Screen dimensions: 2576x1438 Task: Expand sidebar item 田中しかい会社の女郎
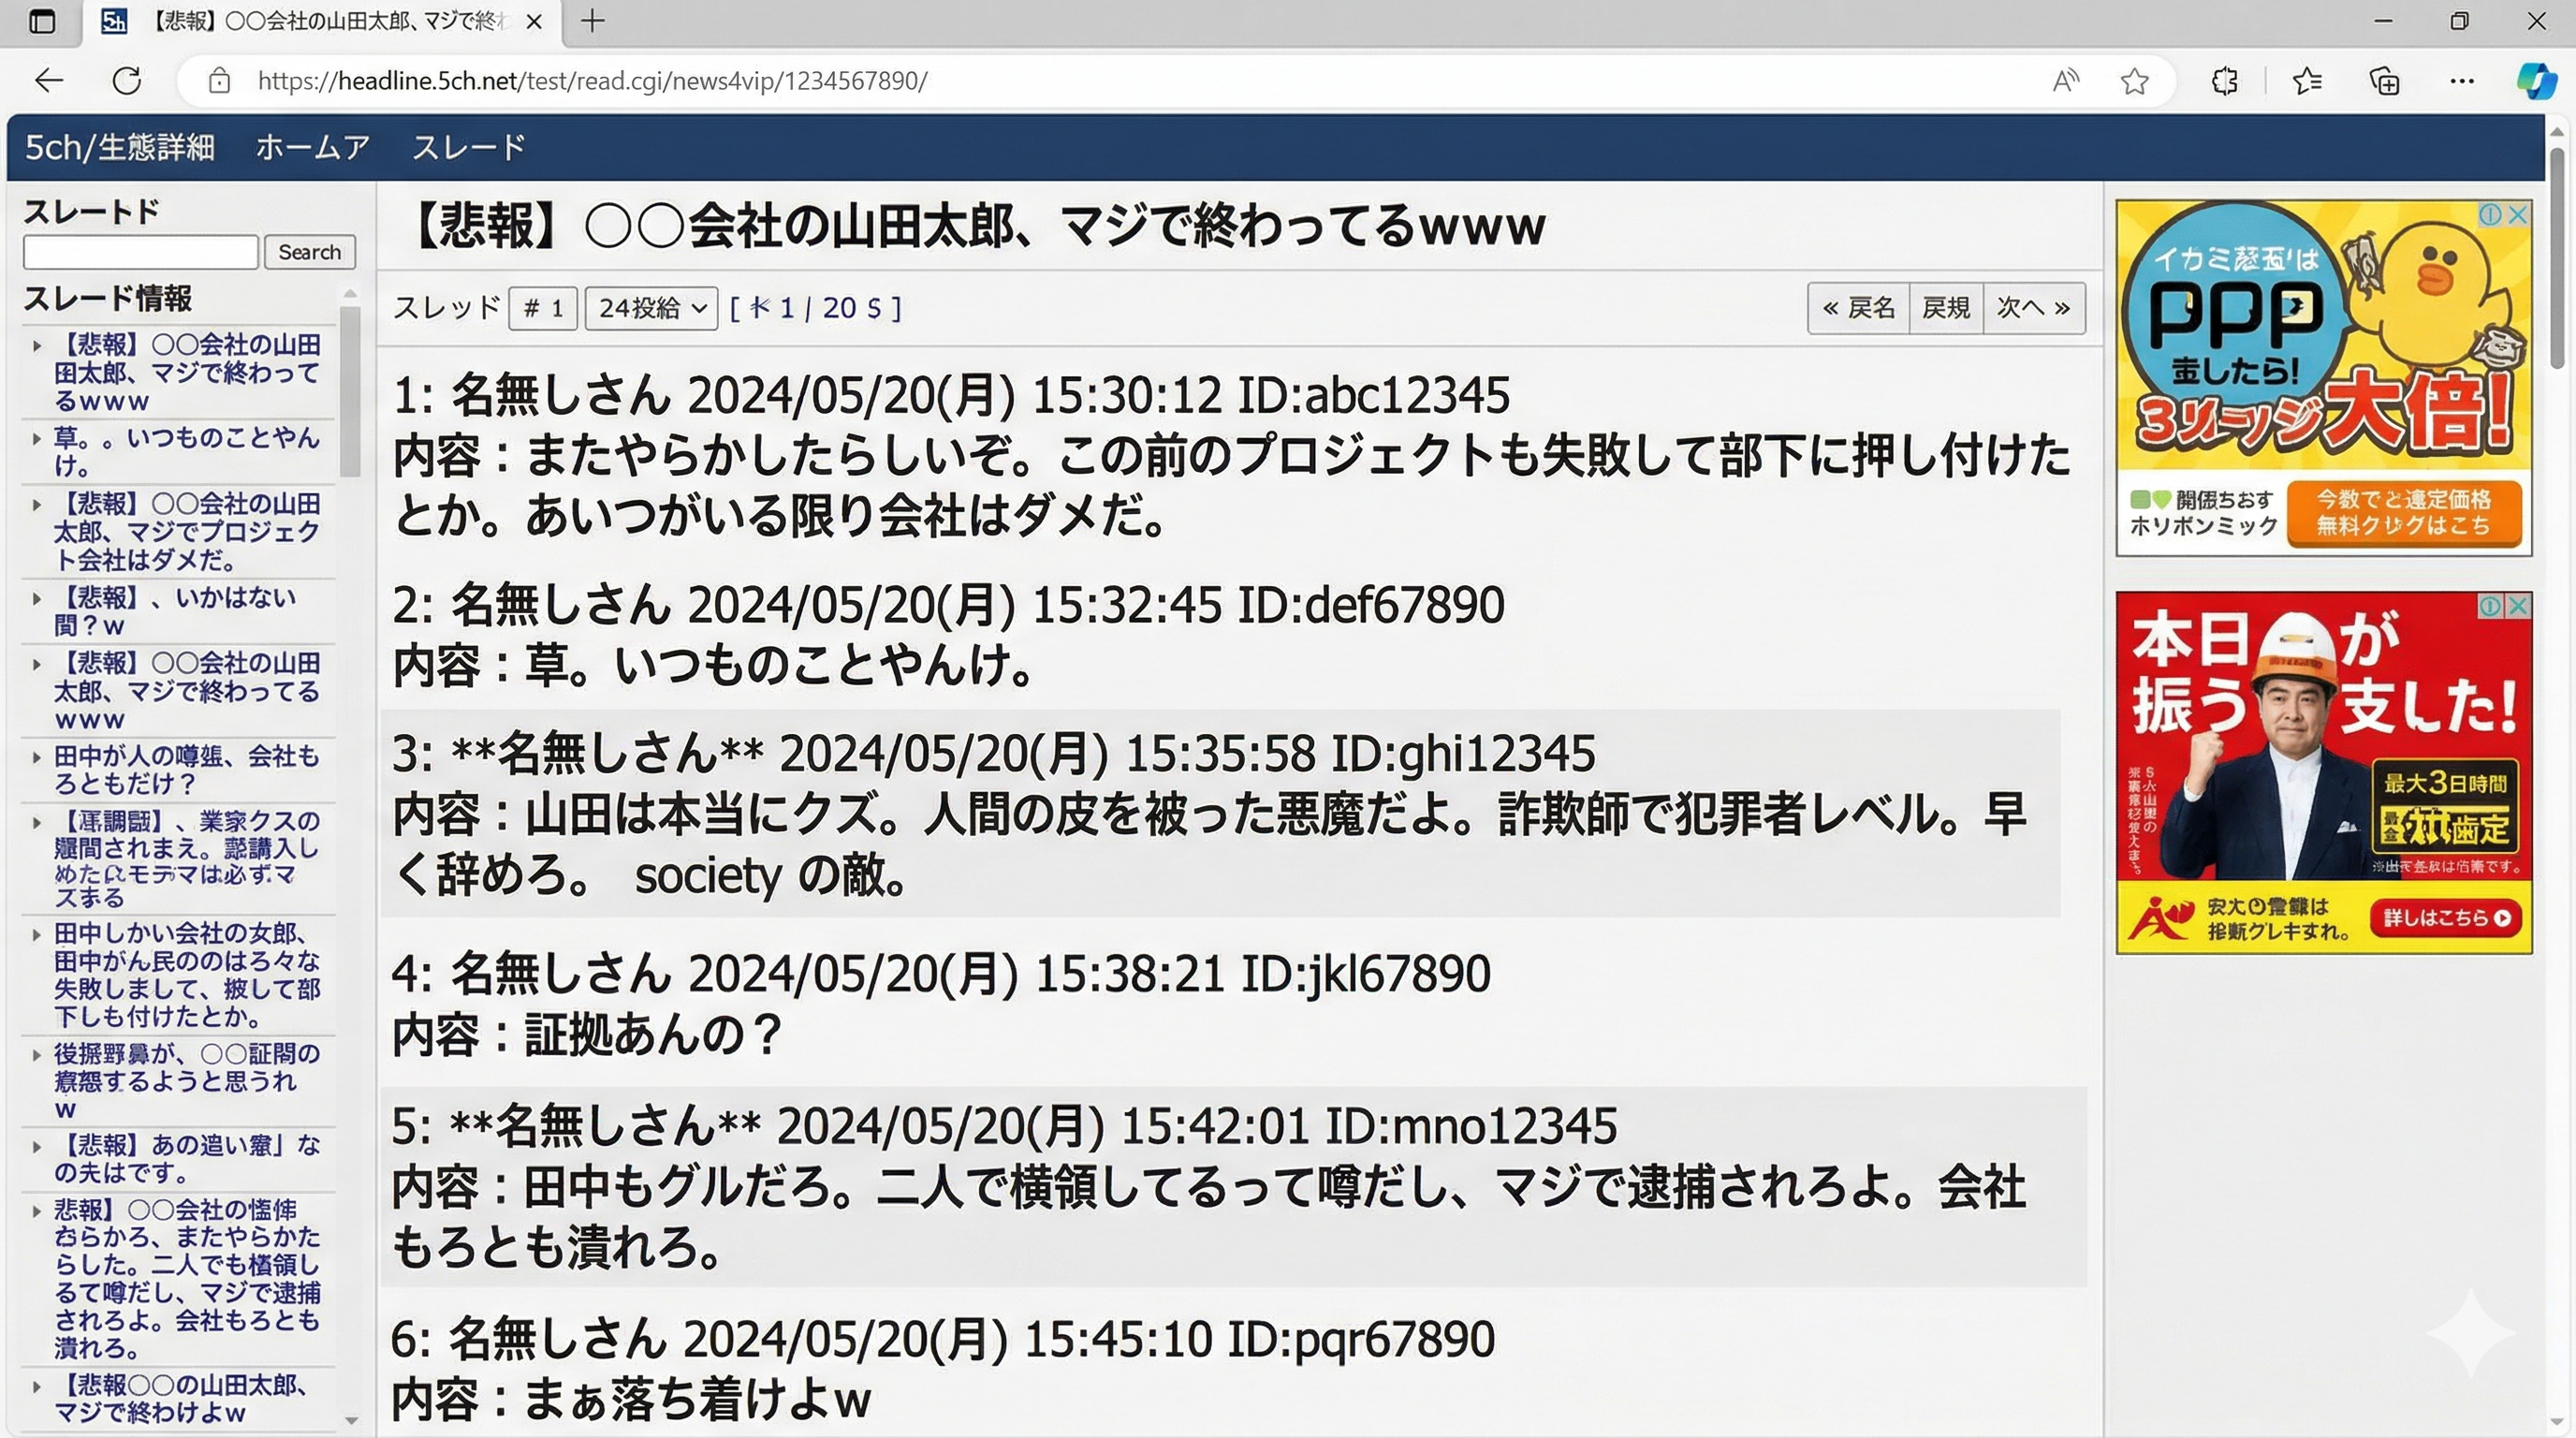37,934
